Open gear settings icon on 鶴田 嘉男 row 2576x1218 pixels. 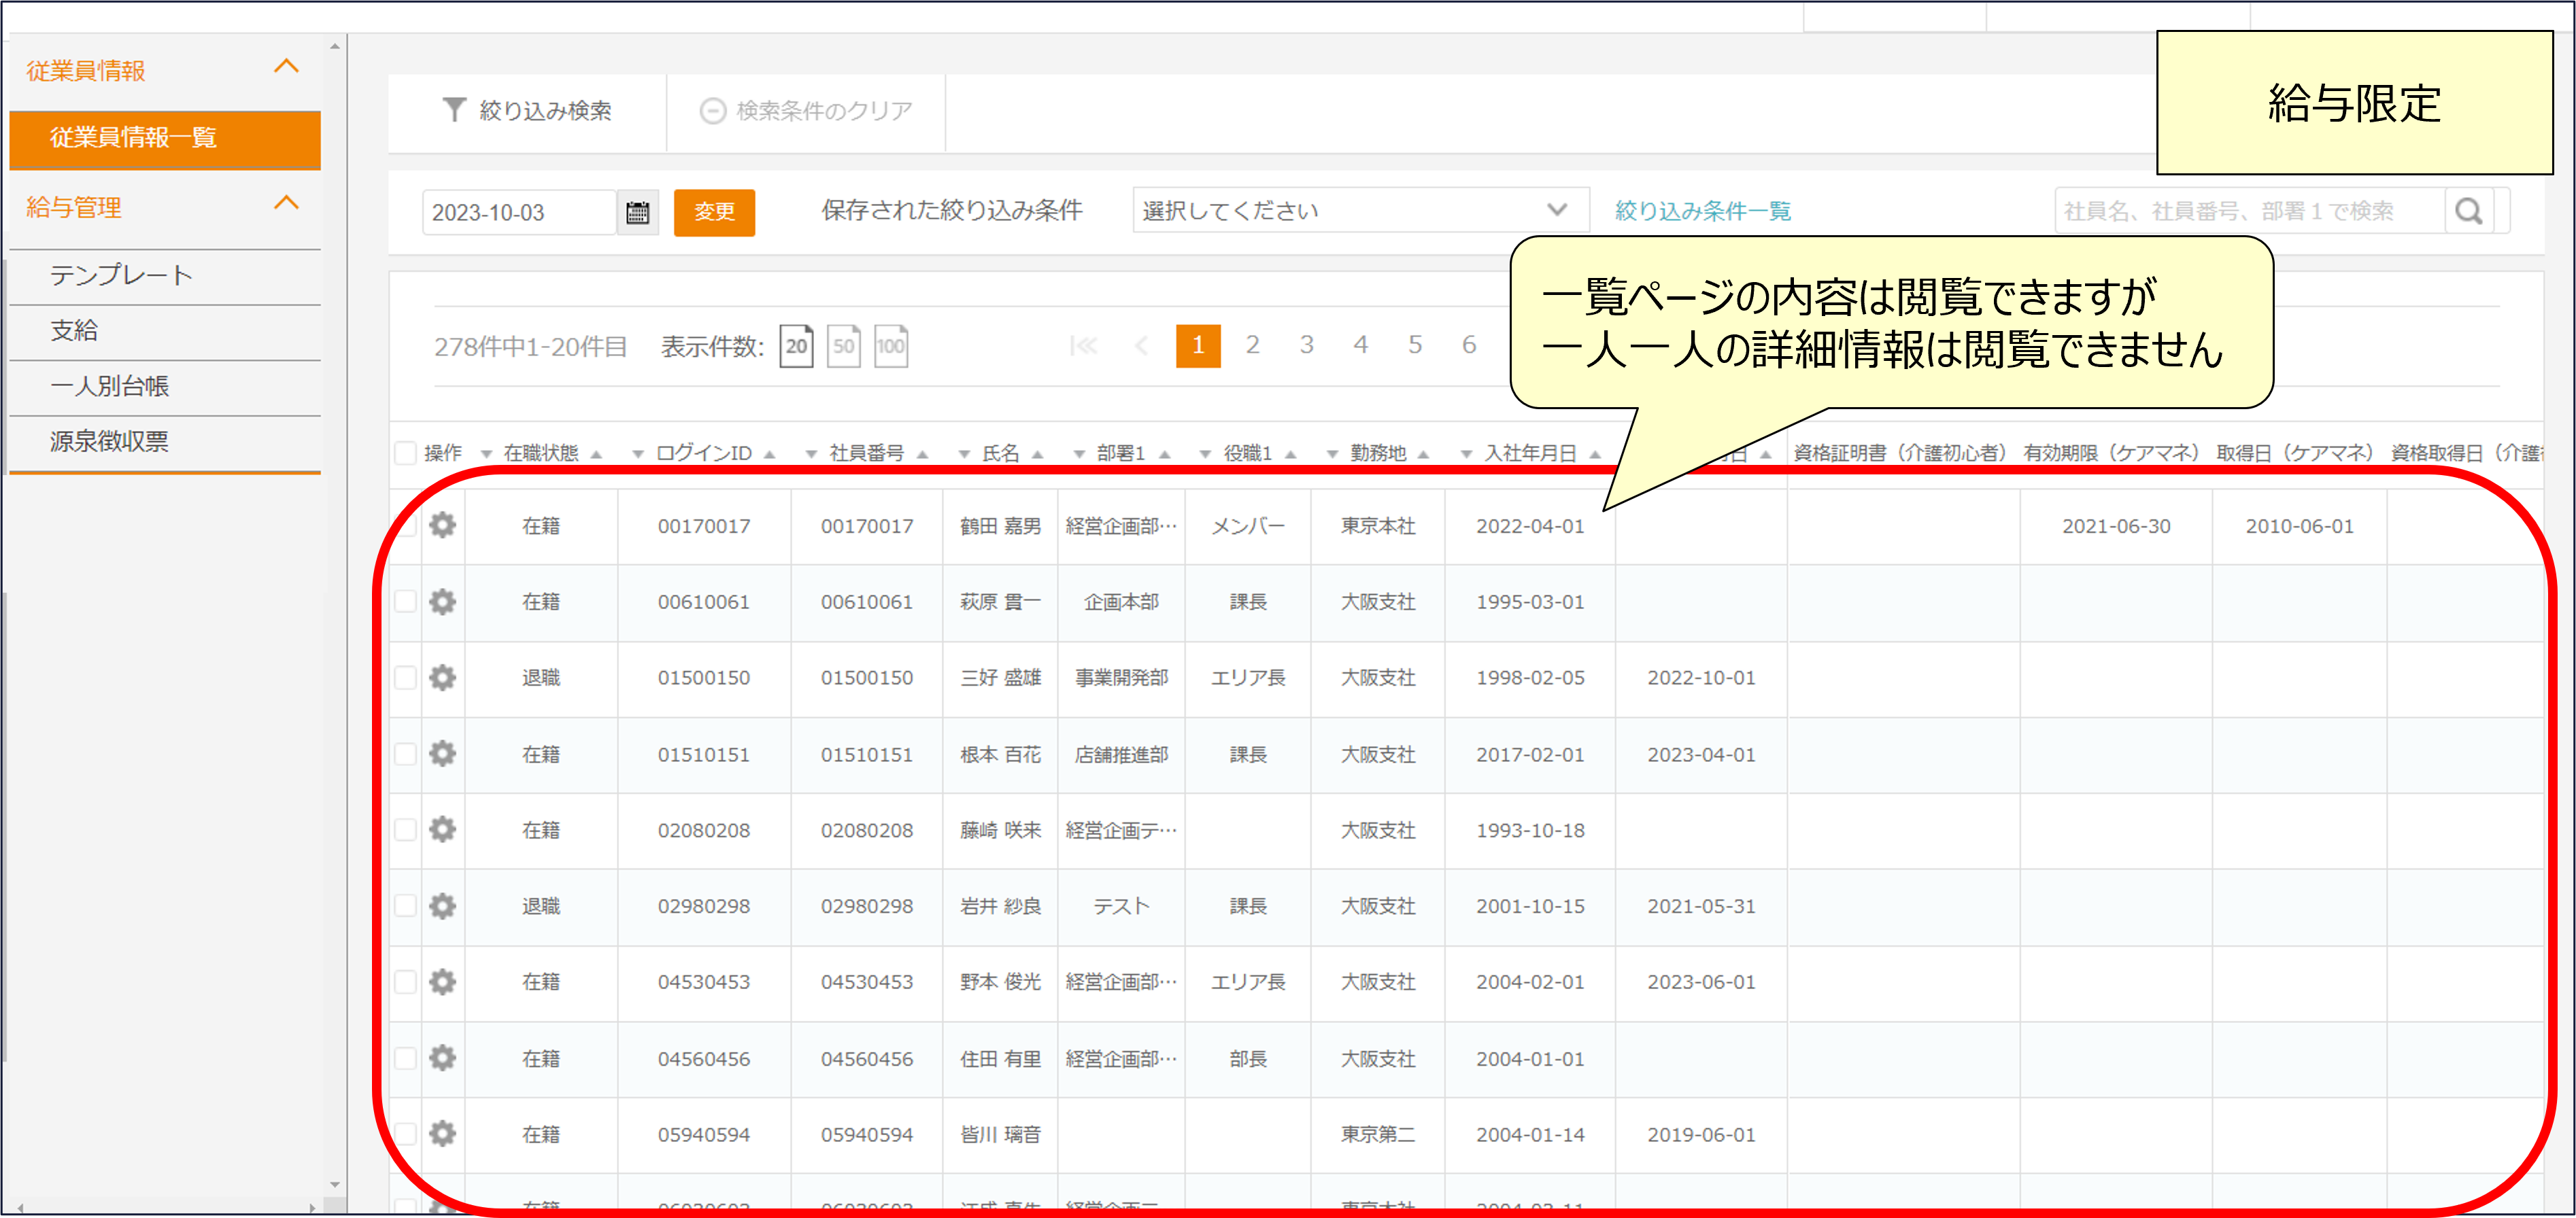443,525
